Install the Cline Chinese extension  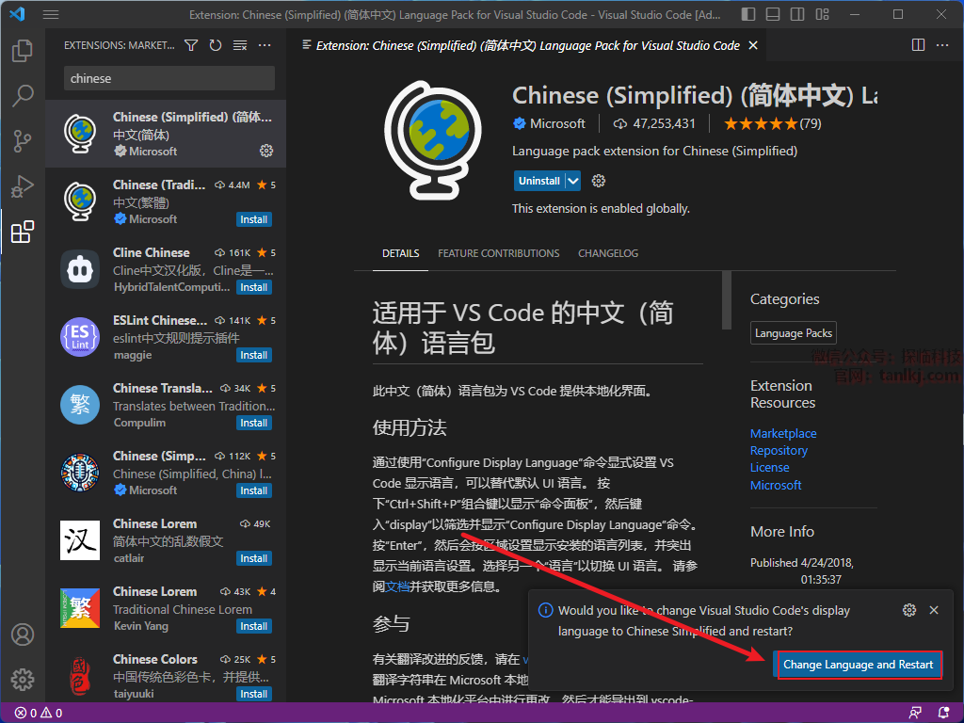click(x=253, y=287)
